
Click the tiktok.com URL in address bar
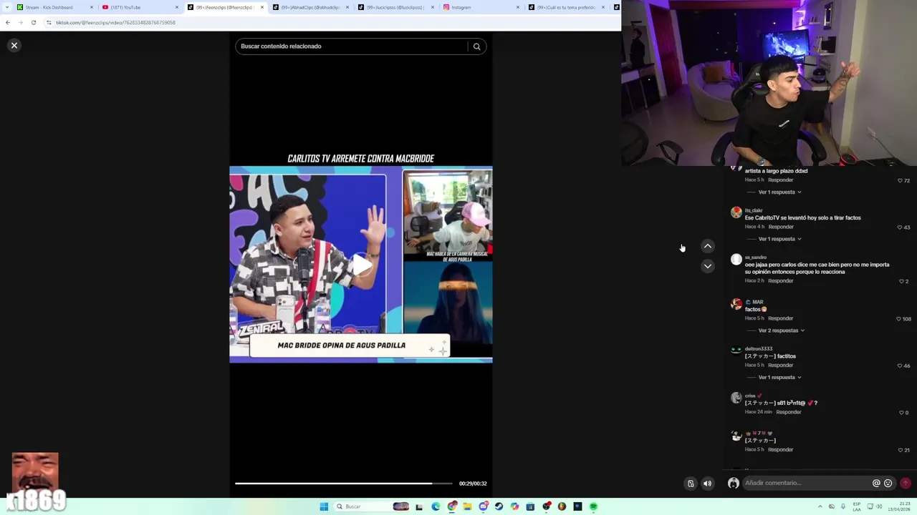115,22
